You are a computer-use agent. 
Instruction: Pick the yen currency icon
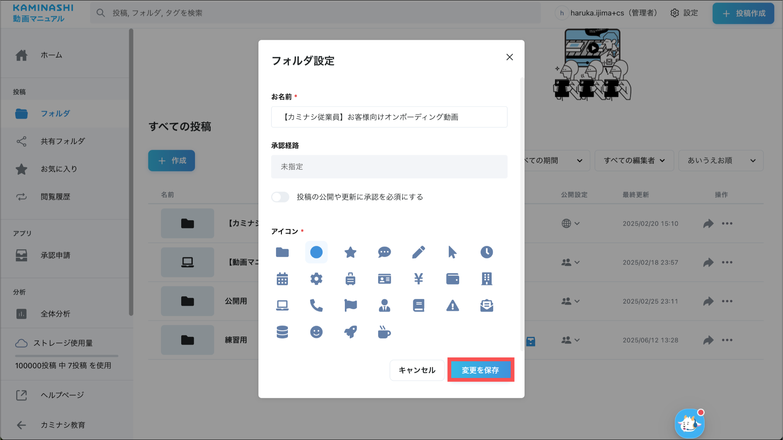418,279
